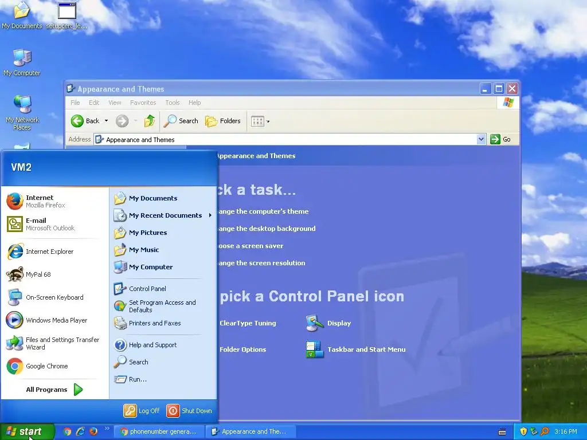Toggle the Folders pane button
Viewport: 587px width, 440px height.
click(x=223, y=121)
